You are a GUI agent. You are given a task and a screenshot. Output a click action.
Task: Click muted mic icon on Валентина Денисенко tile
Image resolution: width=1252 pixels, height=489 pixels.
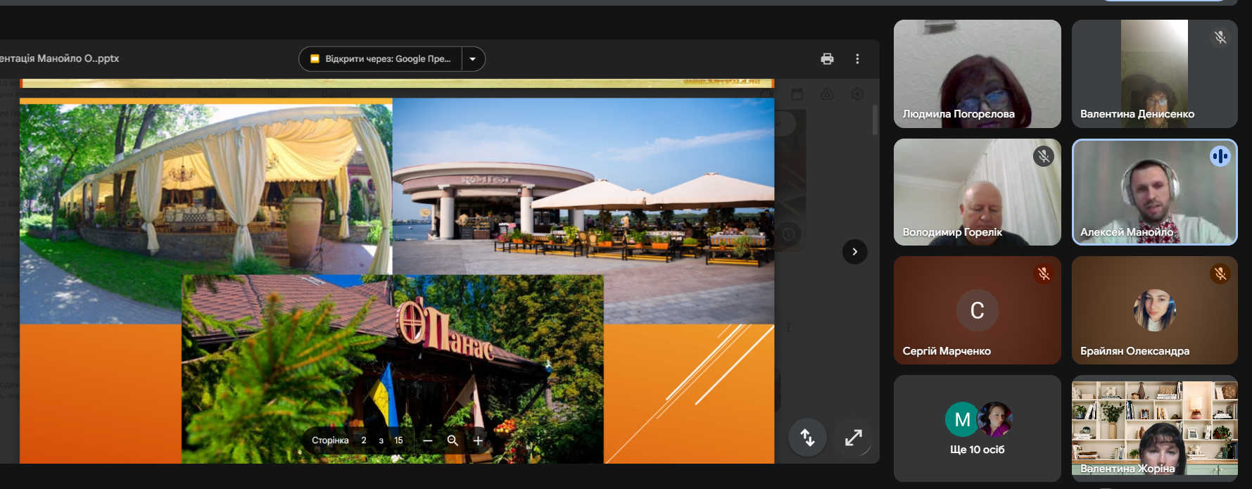pyautogui.click(x=1220, y=37)
